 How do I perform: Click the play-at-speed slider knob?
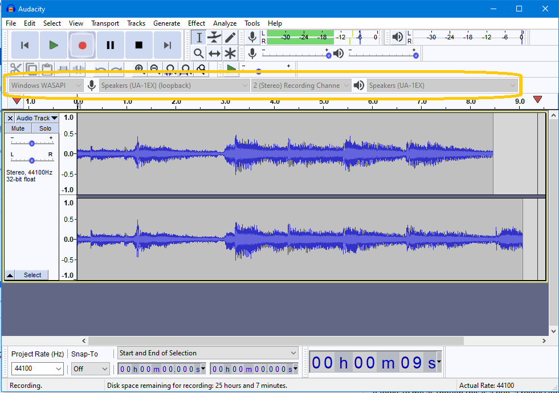click(259, 71)
